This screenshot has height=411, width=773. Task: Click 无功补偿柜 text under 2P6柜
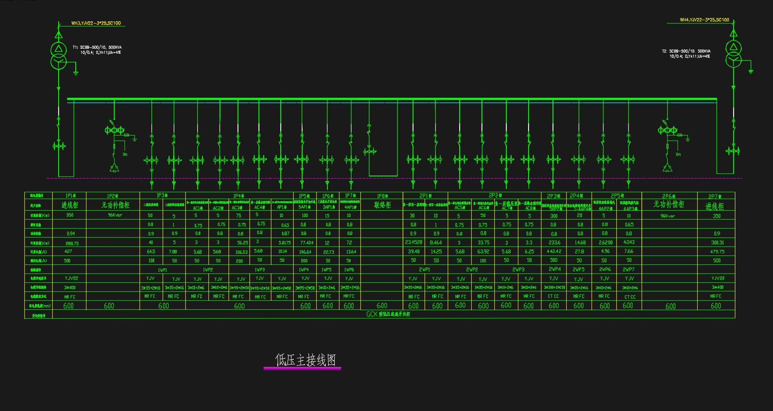tap(669, 204)
